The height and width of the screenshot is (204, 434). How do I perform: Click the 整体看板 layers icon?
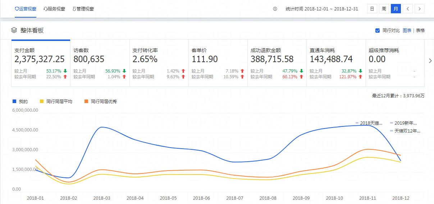14,30
